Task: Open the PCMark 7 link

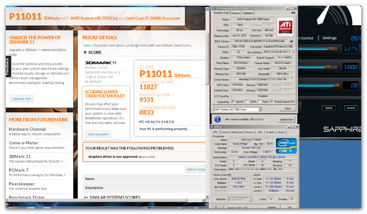Action: pos(19,170)
